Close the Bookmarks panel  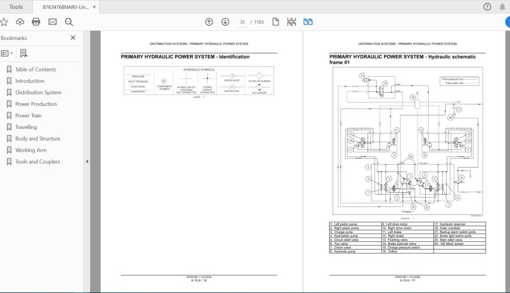pyautogui.click(x=73, y=38)
